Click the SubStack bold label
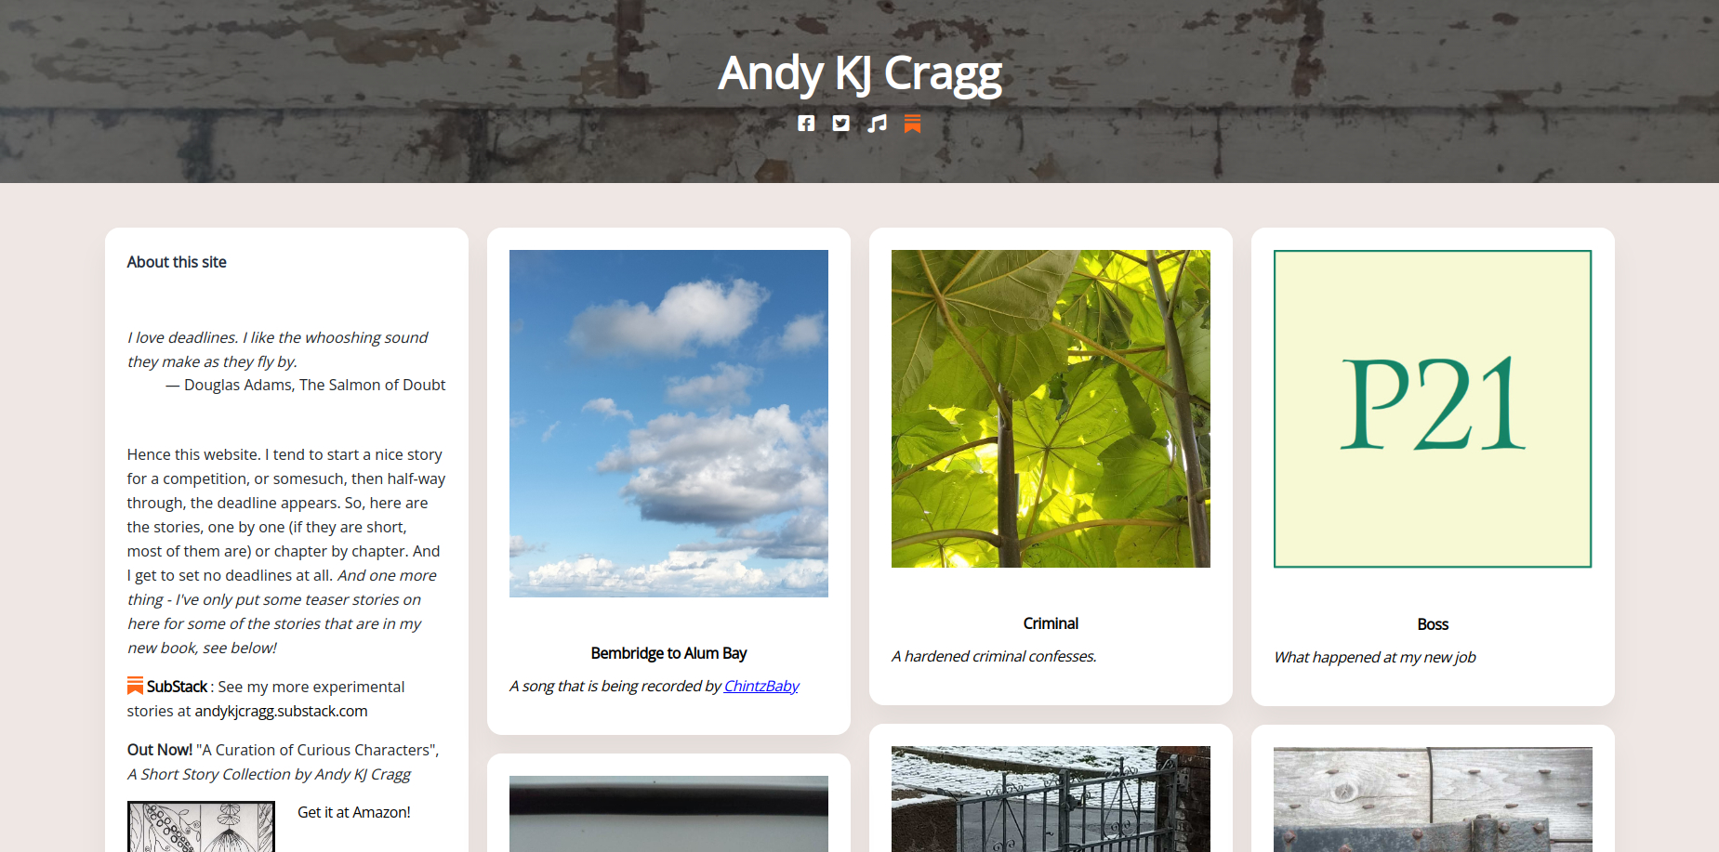 pos(177,687)
